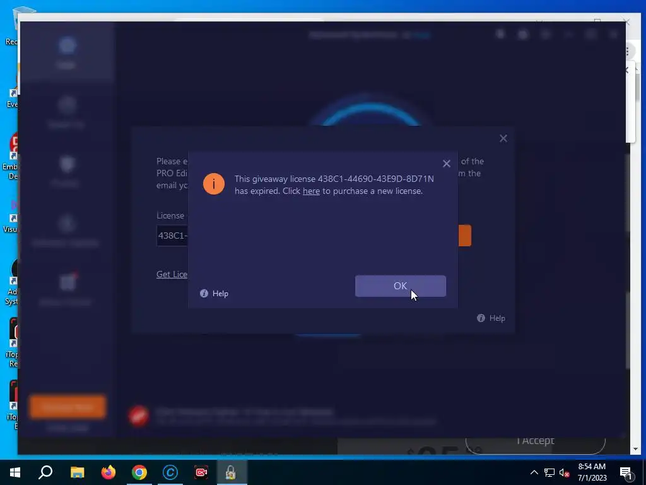Click the 'Get License' link behind the dialog

pyautogui.click(x=172, y=274)
